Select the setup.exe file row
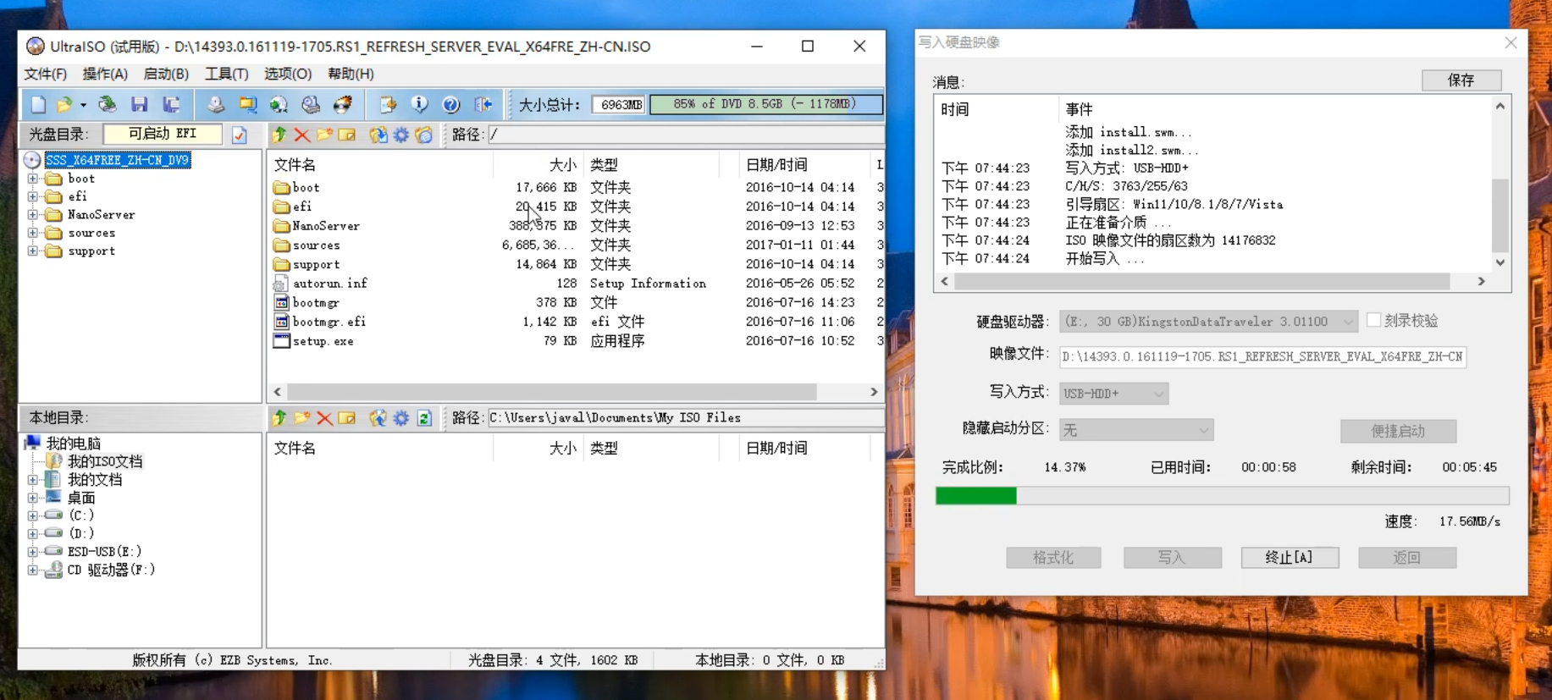Viewport: 1552px width, 700px height. [x=576, y=341]
